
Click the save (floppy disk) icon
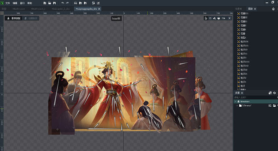[x=54, y=3]
